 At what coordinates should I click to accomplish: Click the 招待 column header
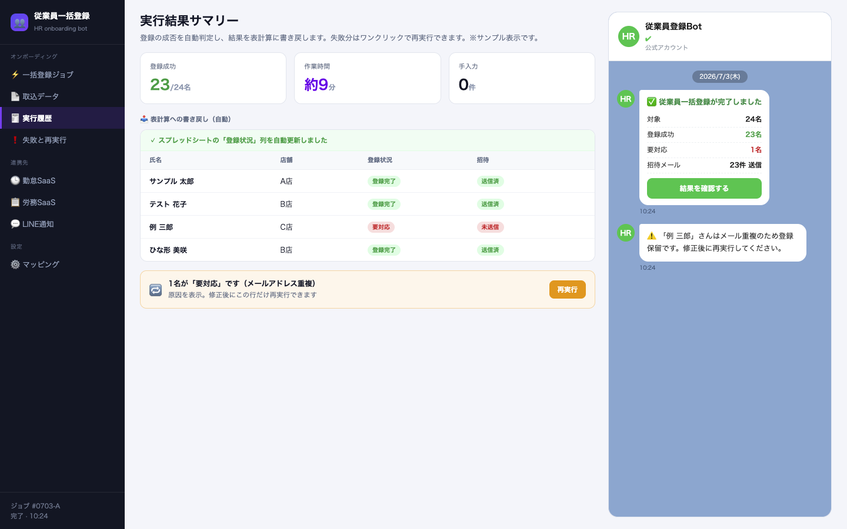(x=483, y=160)
